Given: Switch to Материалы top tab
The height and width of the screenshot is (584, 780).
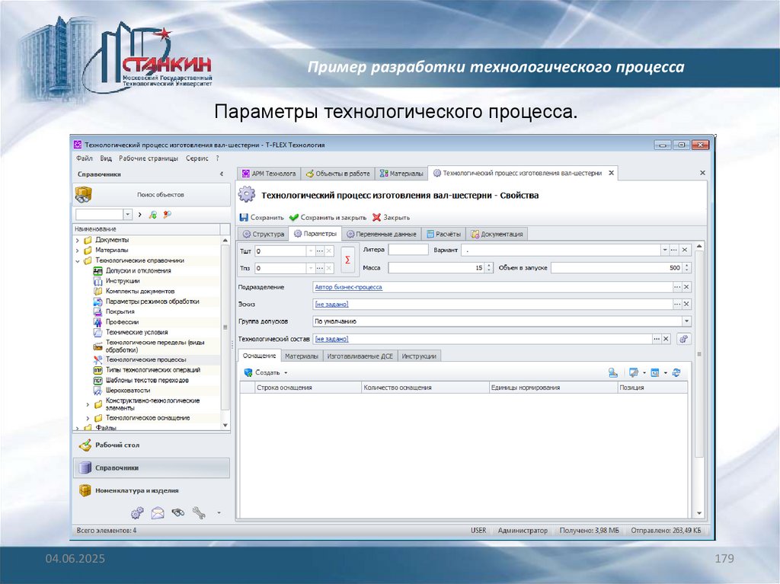Looking at the screenshot, I should coord(401,173).
